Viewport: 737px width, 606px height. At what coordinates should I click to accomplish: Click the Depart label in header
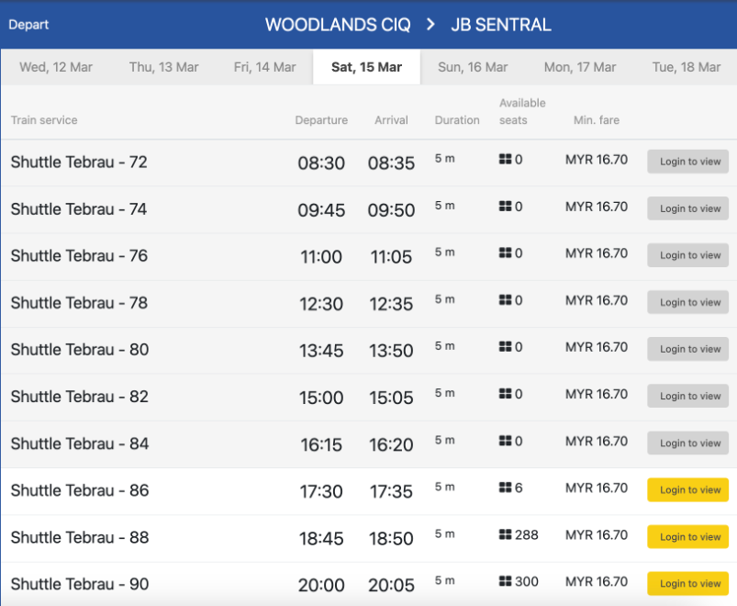pos(28,25)
